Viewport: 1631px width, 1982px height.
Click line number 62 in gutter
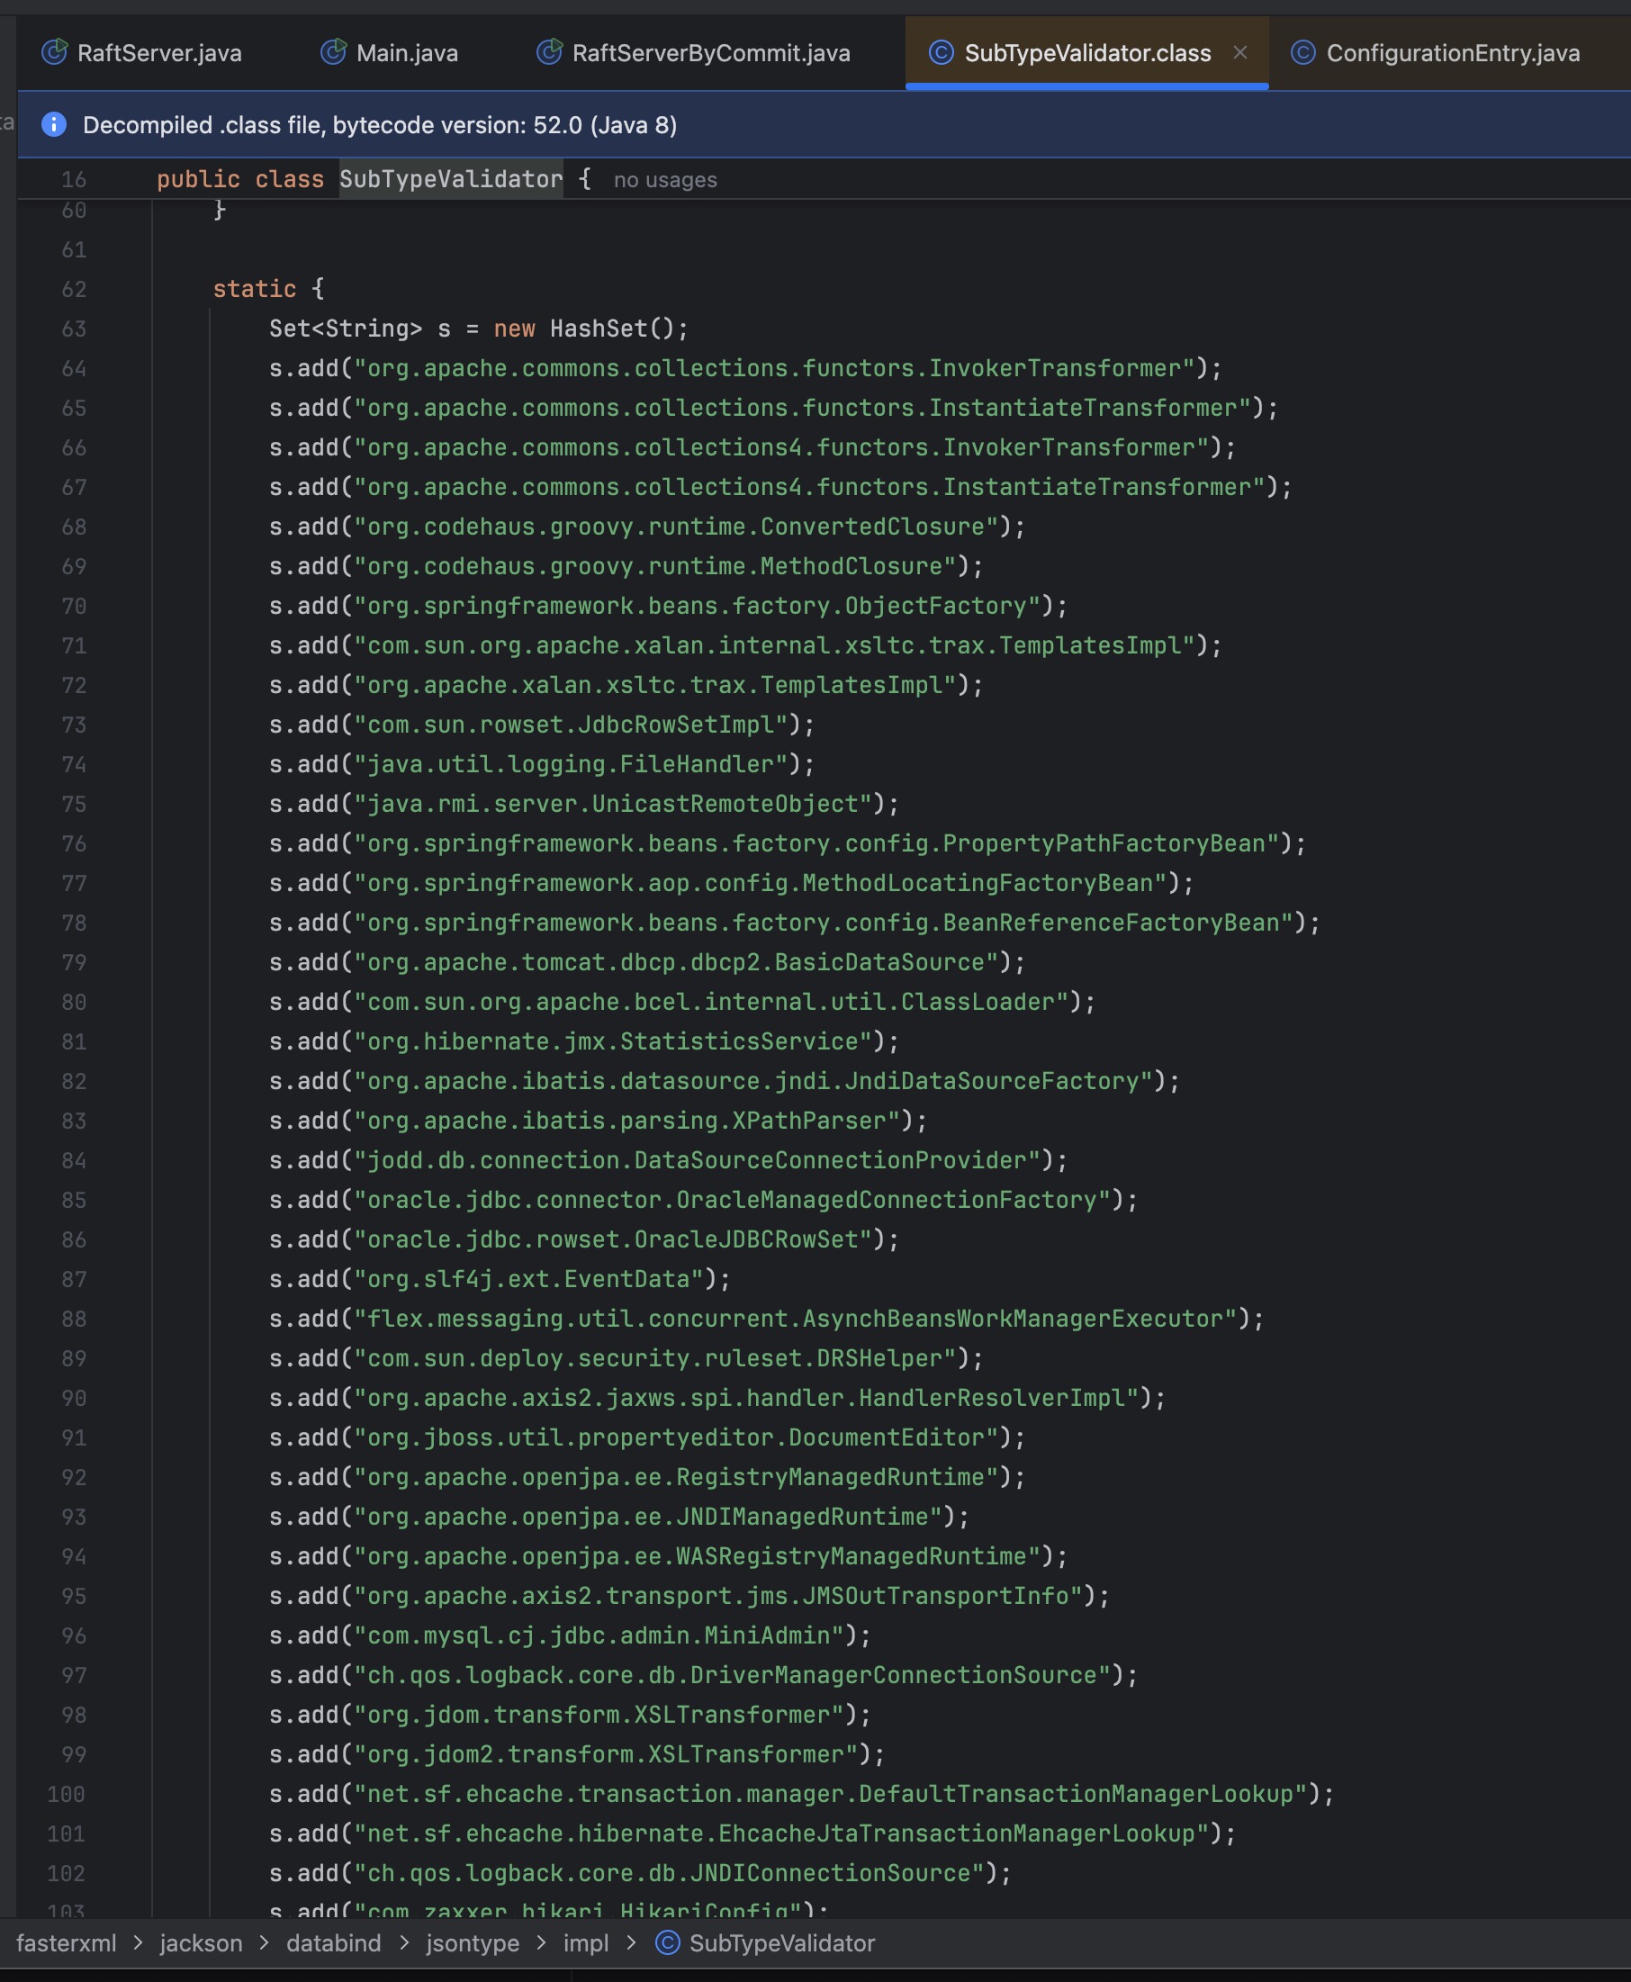[x=74, y=289]
